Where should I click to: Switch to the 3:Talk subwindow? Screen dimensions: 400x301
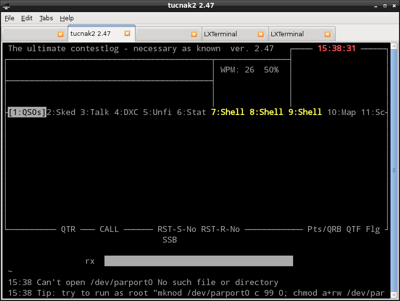click(95, 112)
